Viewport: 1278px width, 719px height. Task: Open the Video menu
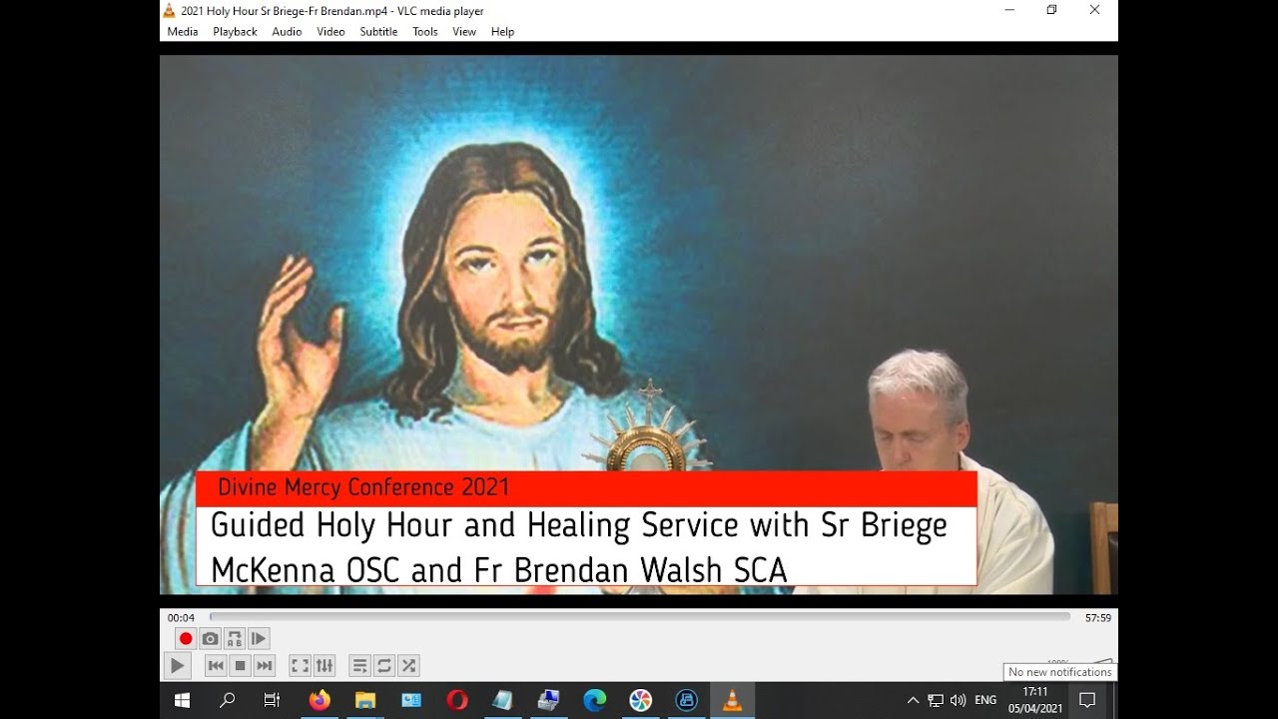[330, 32]
